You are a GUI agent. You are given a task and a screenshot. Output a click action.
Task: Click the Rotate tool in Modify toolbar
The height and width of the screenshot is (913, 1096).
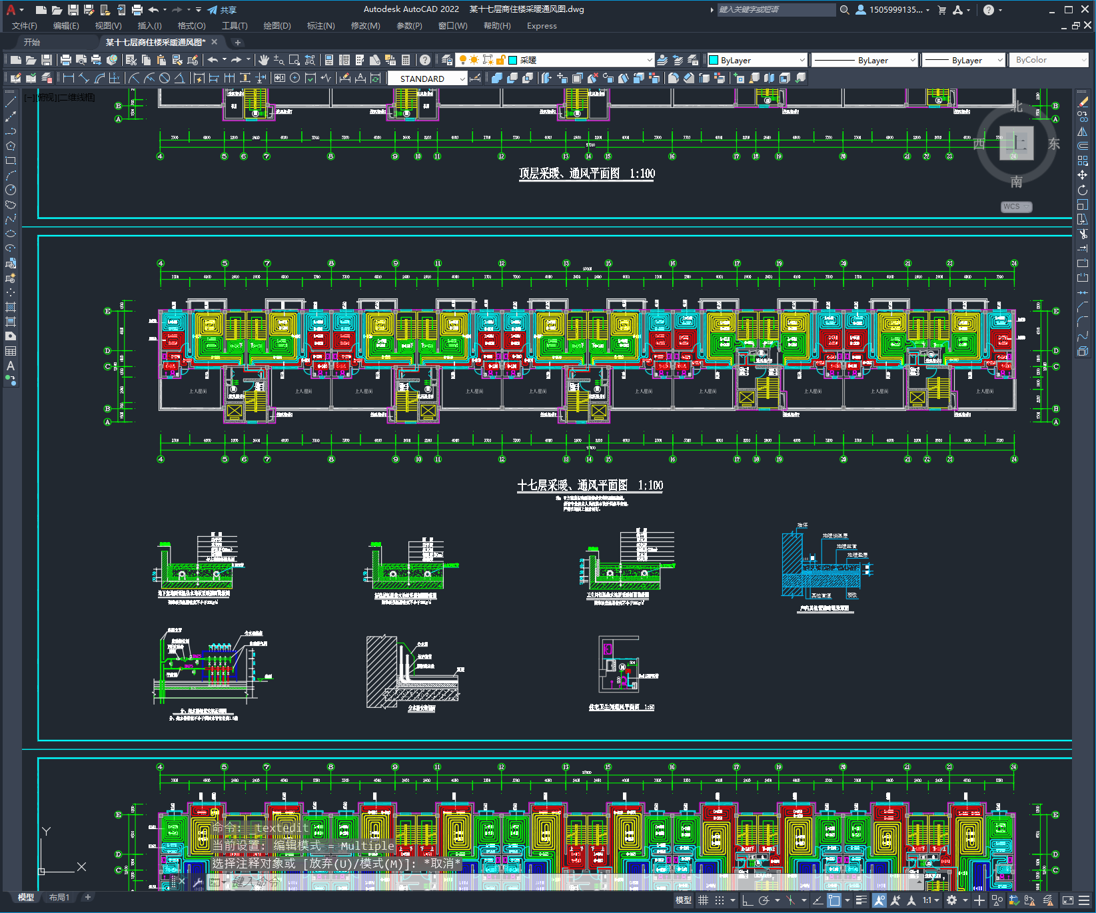1083,190
